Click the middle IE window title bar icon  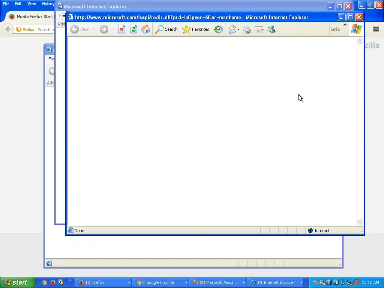pyautogui.click(x=60, y=6)
